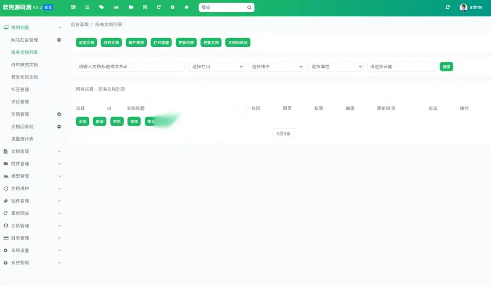Open the 选择栏目 dropdown
The height and width of the screenshot is (286, 491).
[216, 66]
